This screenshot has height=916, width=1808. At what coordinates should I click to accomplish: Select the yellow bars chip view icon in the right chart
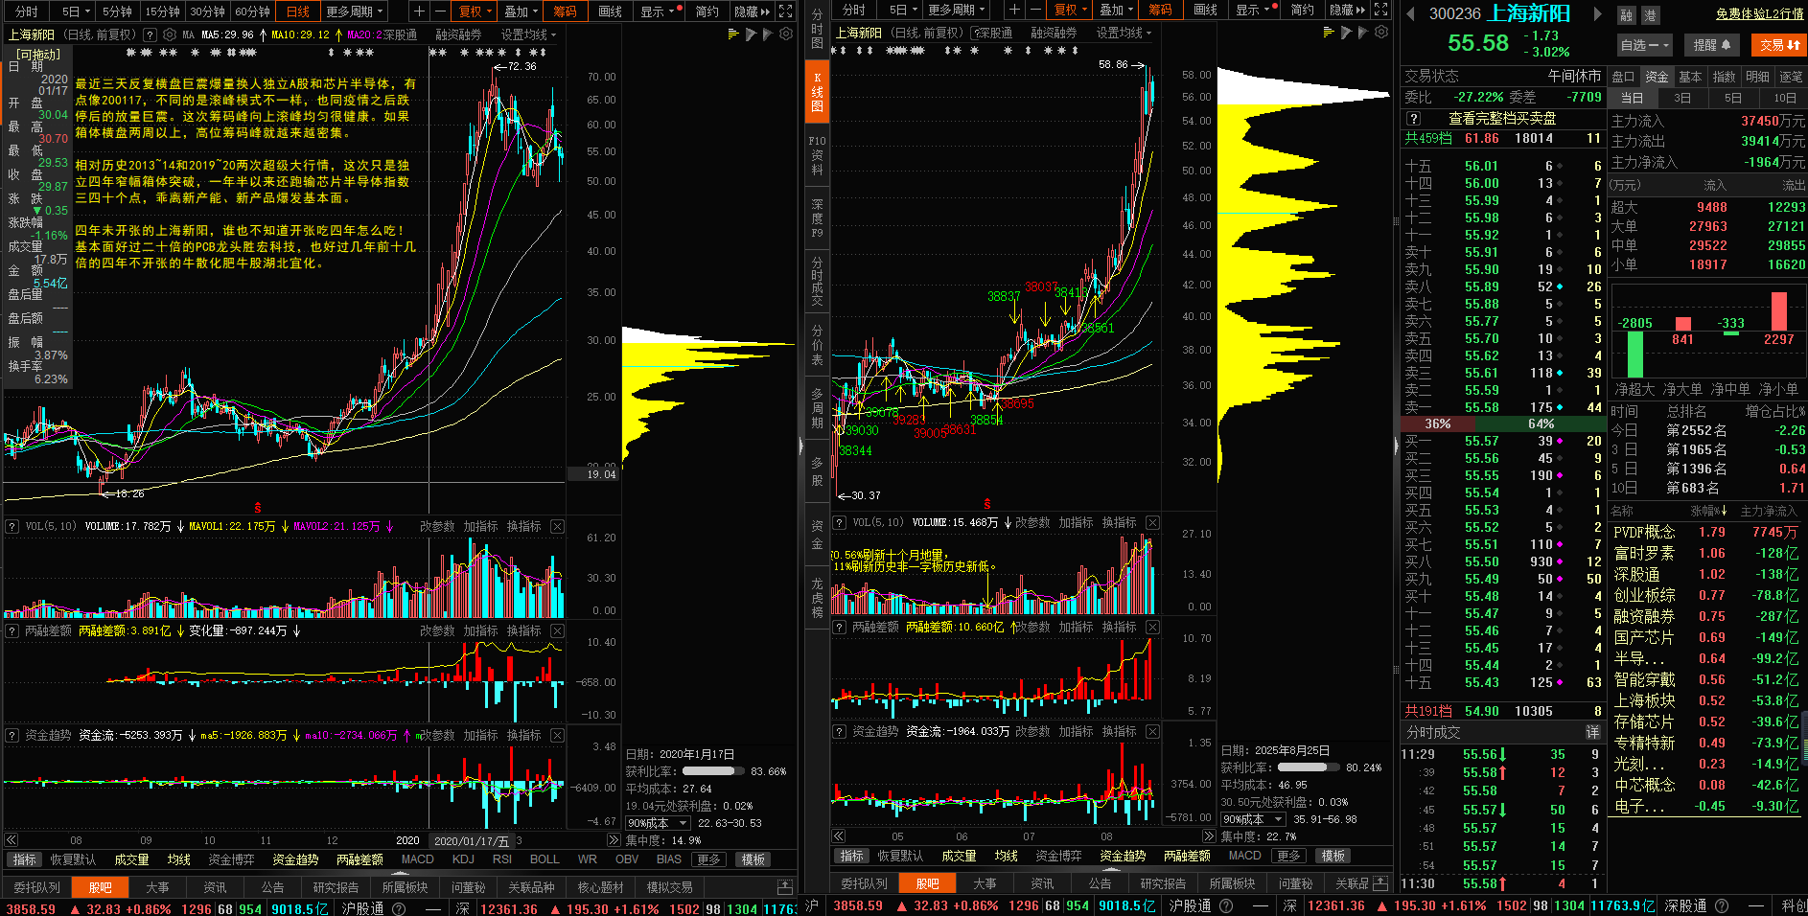pos(1329,32)
